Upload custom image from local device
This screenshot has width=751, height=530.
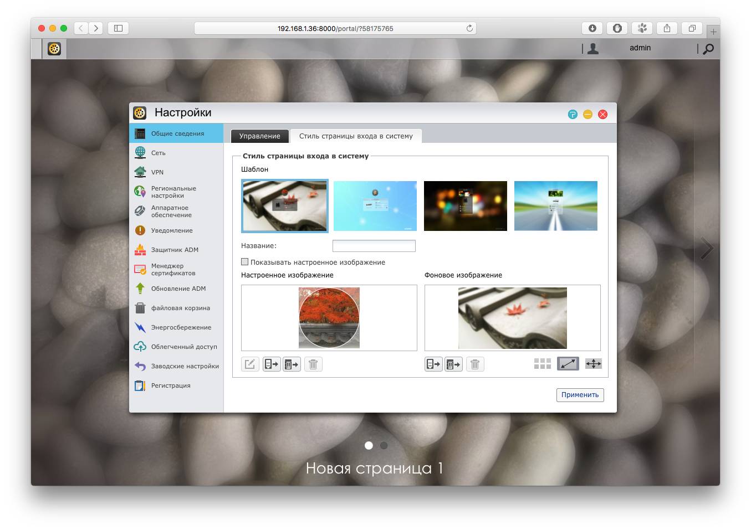272,364
